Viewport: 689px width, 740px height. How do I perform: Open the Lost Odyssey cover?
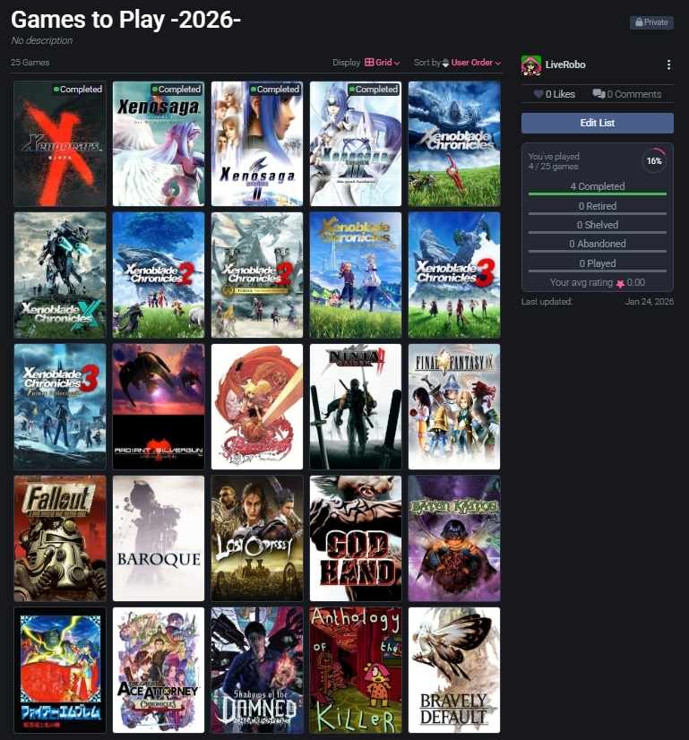257,538
